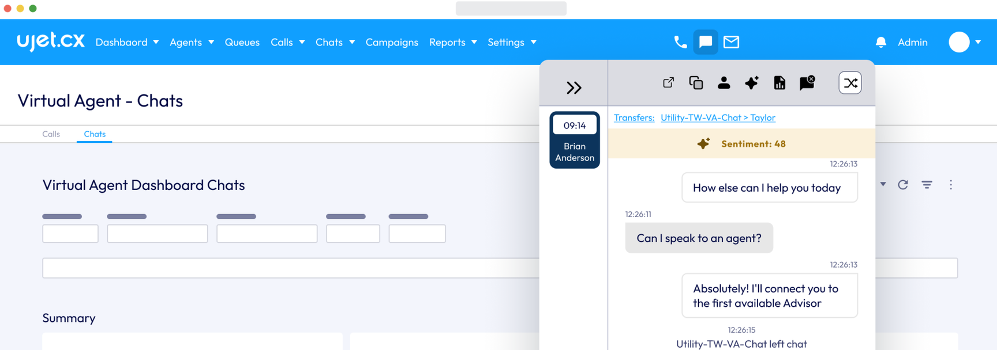
Task: Refresh the Virtual Agent dashboard
Action: (x=903, y=185)
